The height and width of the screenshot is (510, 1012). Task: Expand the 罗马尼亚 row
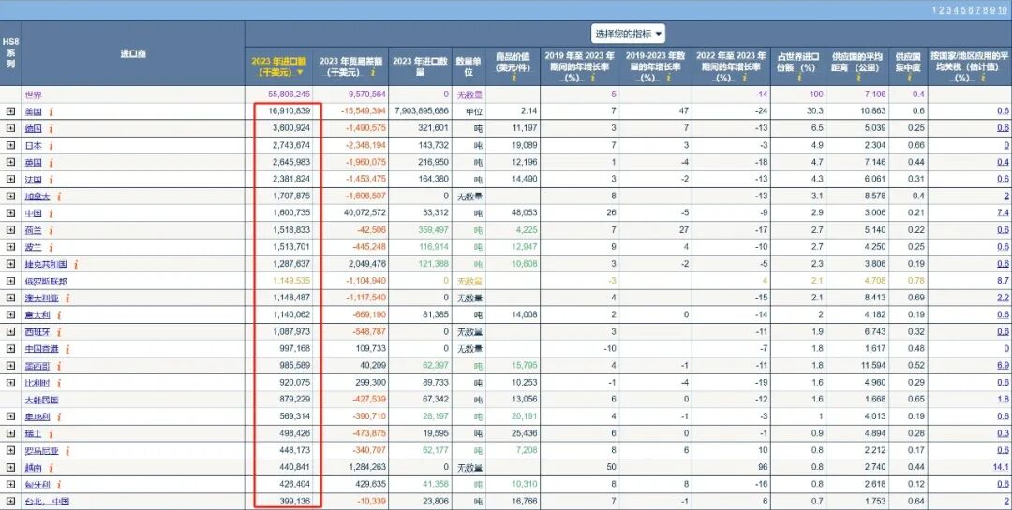pos(10,450)
